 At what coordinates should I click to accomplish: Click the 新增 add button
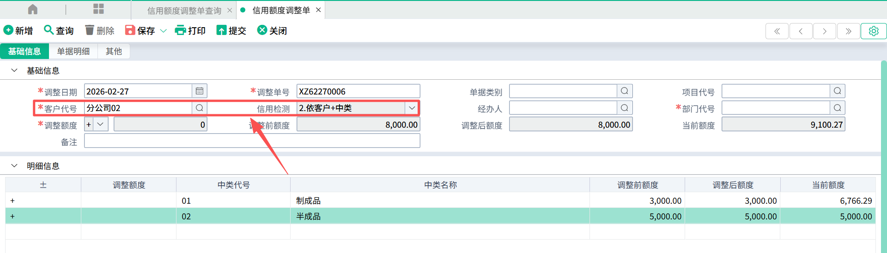point(18,30)
